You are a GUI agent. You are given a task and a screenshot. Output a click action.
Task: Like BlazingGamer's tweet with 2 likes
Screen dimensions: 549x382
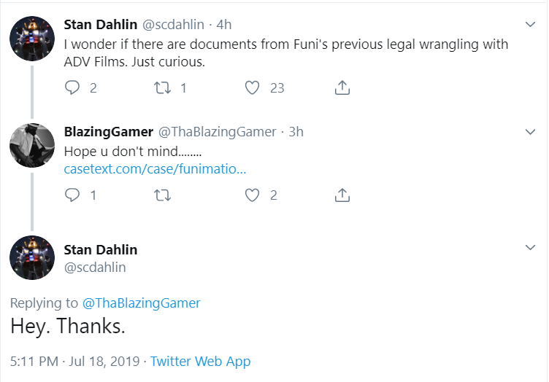click(252, 195)
